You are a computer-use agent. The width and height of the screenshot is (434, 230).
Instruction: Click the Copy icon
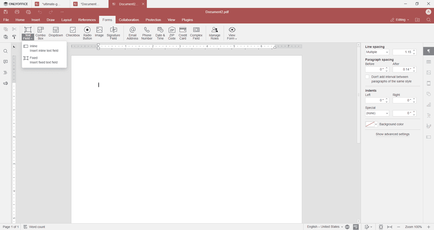pyautogui.click(x=6, y=29)
